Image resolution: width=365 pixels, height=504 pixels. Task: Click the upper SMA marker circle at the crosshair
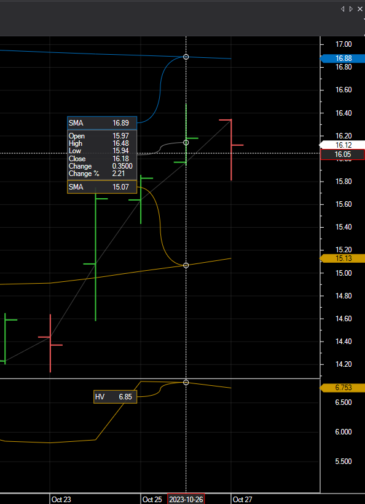(186, 57)
